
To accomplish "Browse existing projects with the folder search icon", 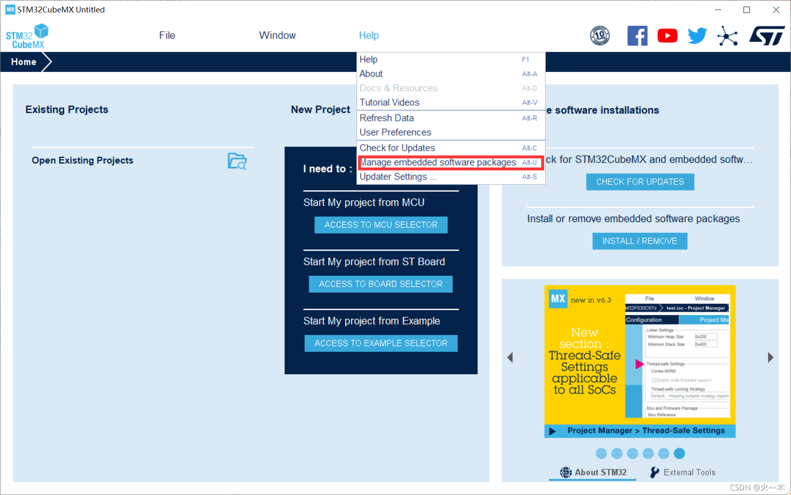I will click(237, 161).
